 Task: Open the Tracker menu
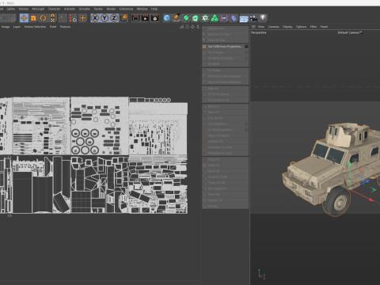tap(98, 9)
